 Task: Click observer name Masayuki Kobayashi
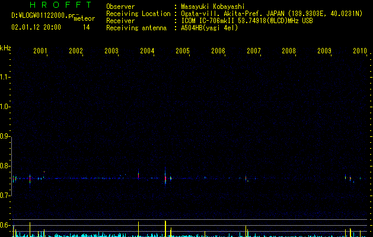(213, 7)
